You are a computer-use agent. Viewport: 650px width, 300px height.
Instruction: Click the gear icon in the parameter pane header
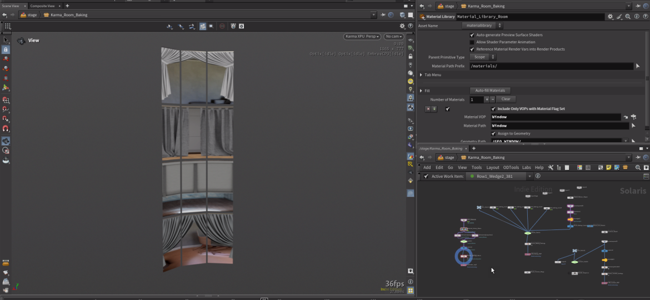tap(611, 17)
